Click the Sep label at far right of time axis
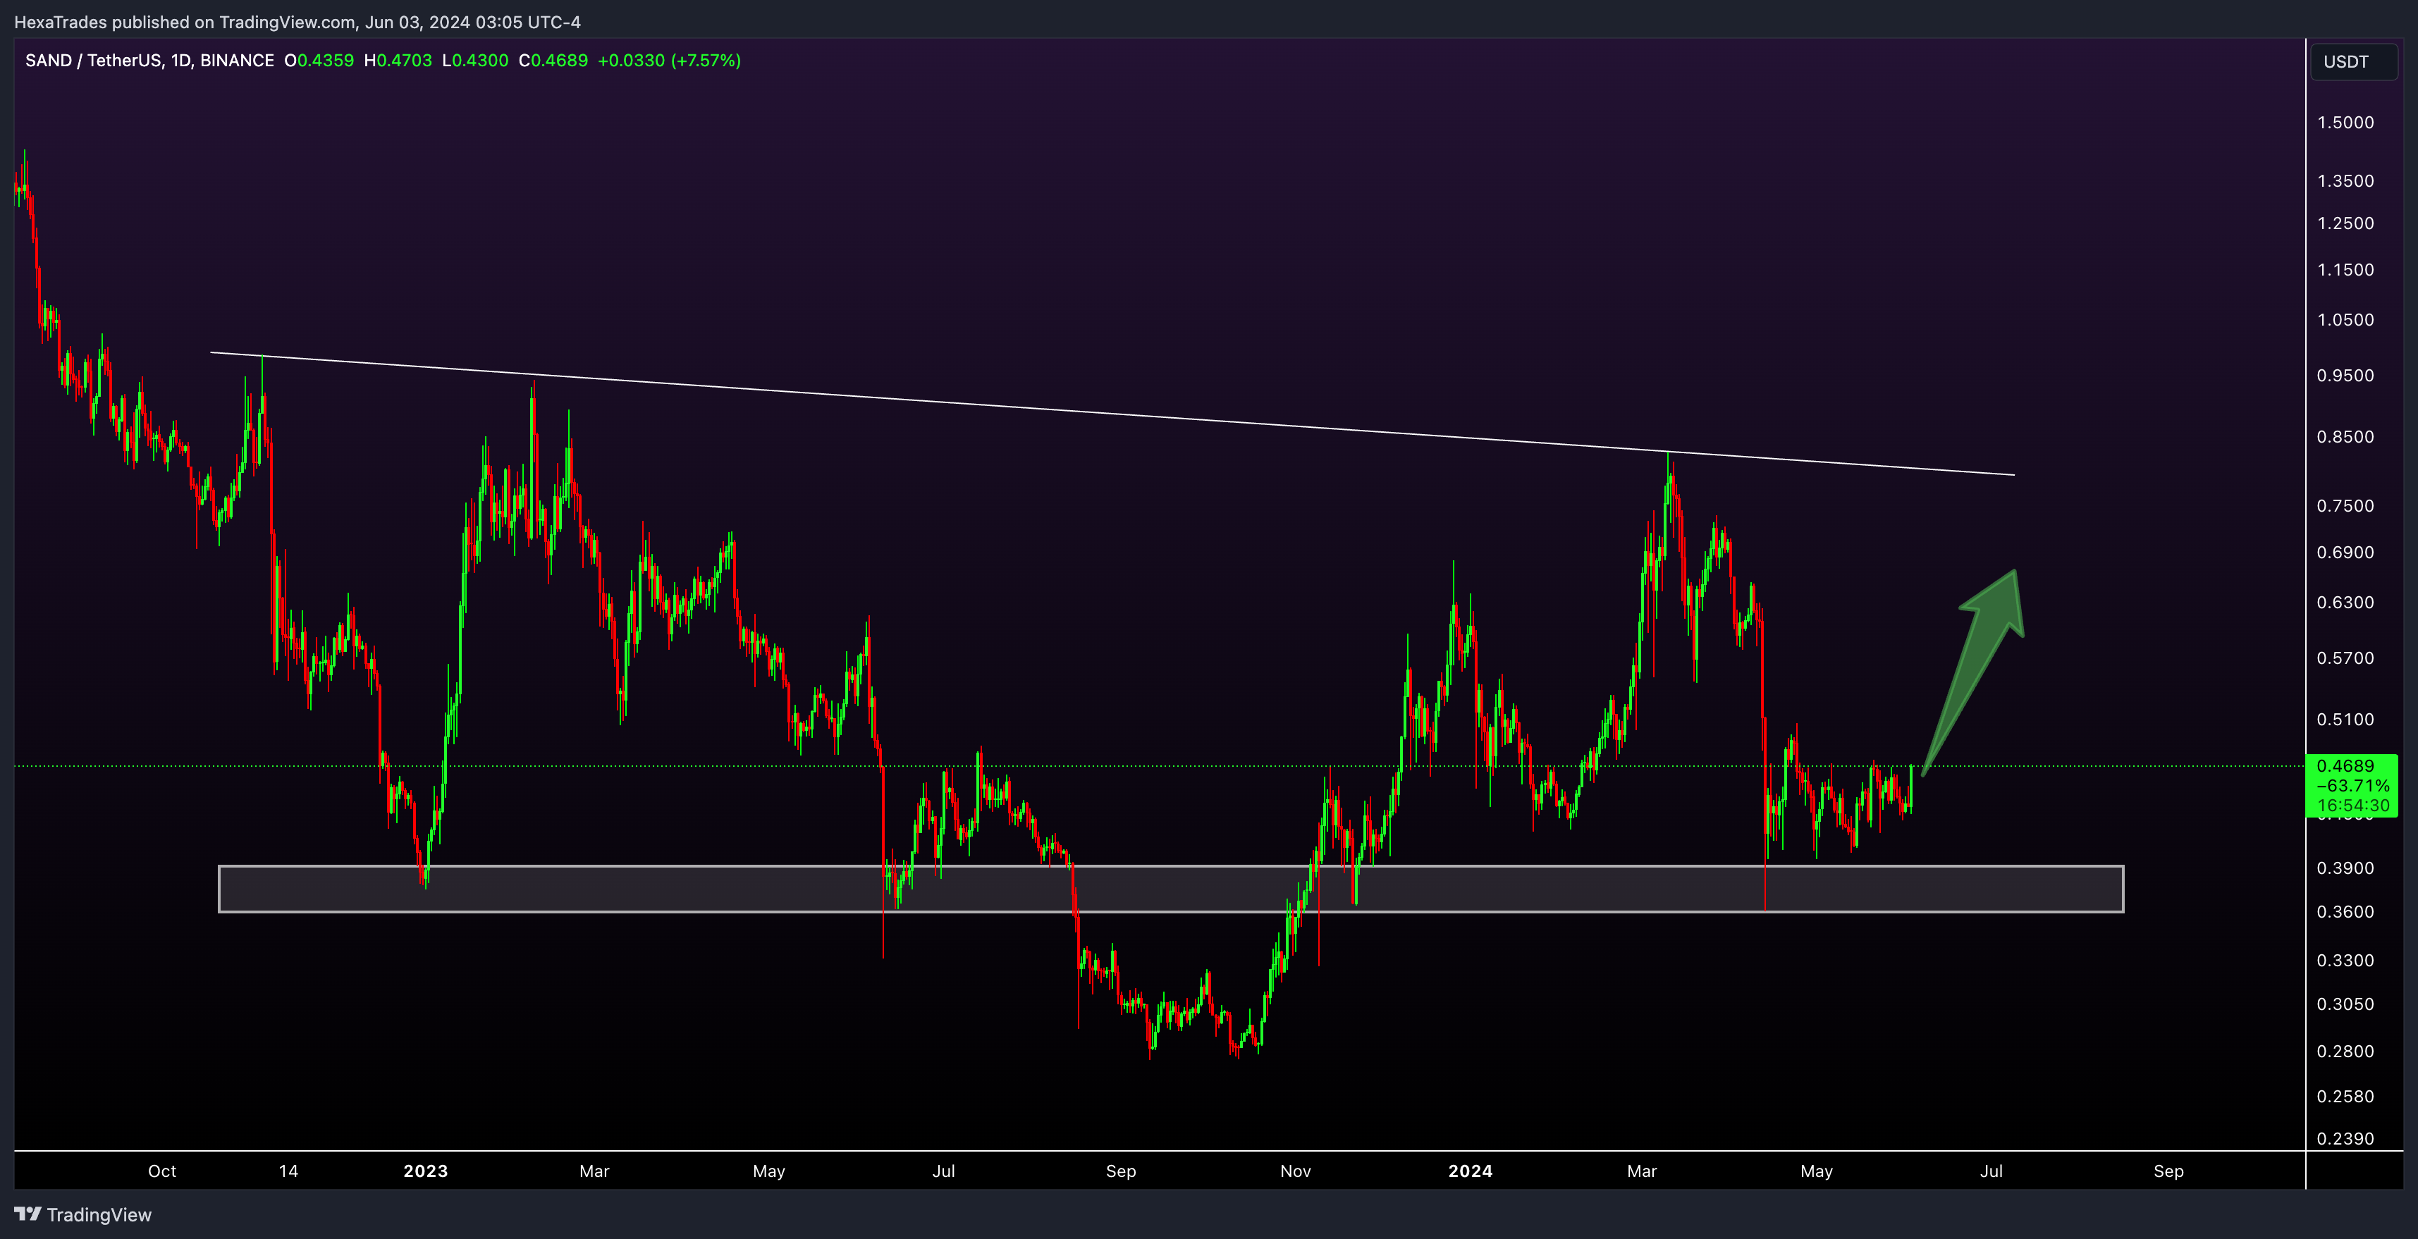Screen dimensions: 2418x1239 [2168, 1171]
